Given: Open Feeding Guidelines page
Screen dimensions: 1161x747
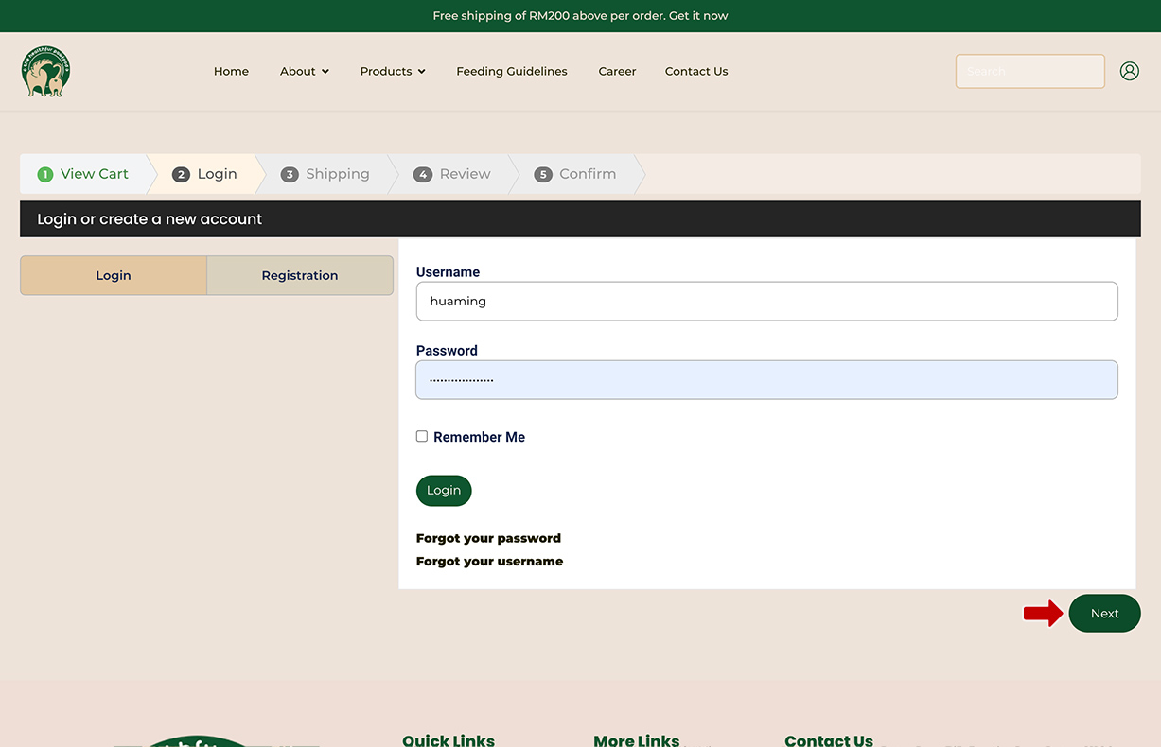Looking at the screenshot, I should (511, 71).
